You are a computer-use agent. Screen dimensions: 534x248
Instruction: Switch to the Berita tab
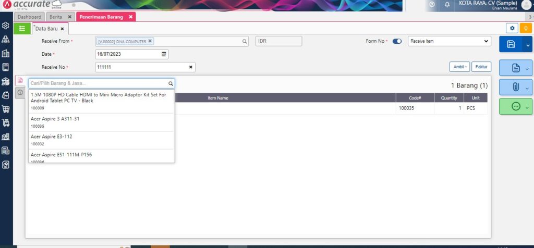click(56, 17)
